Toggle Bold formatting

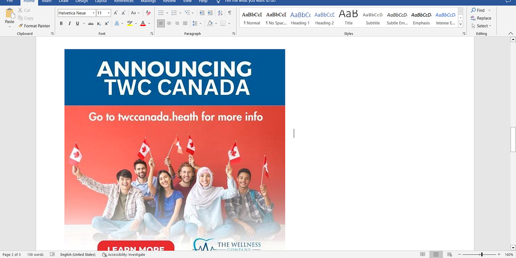[x=61, y=23]
